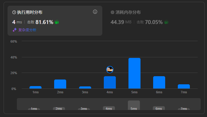The height and width of the screenshot is (117, 207).
Task: Click the 4ms handle in the range overview
Action: (109, 108)
